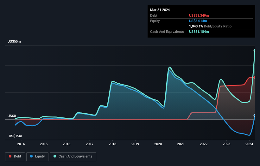Click the 1,040.1% Debt/Equity Ratio text

(x=210, y=26)
